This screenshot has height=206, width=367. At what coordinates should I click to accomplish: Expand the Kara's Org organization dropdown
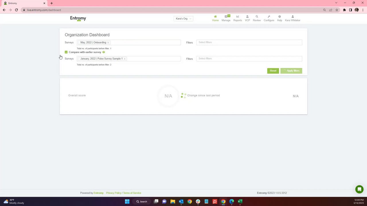(183, 19)
